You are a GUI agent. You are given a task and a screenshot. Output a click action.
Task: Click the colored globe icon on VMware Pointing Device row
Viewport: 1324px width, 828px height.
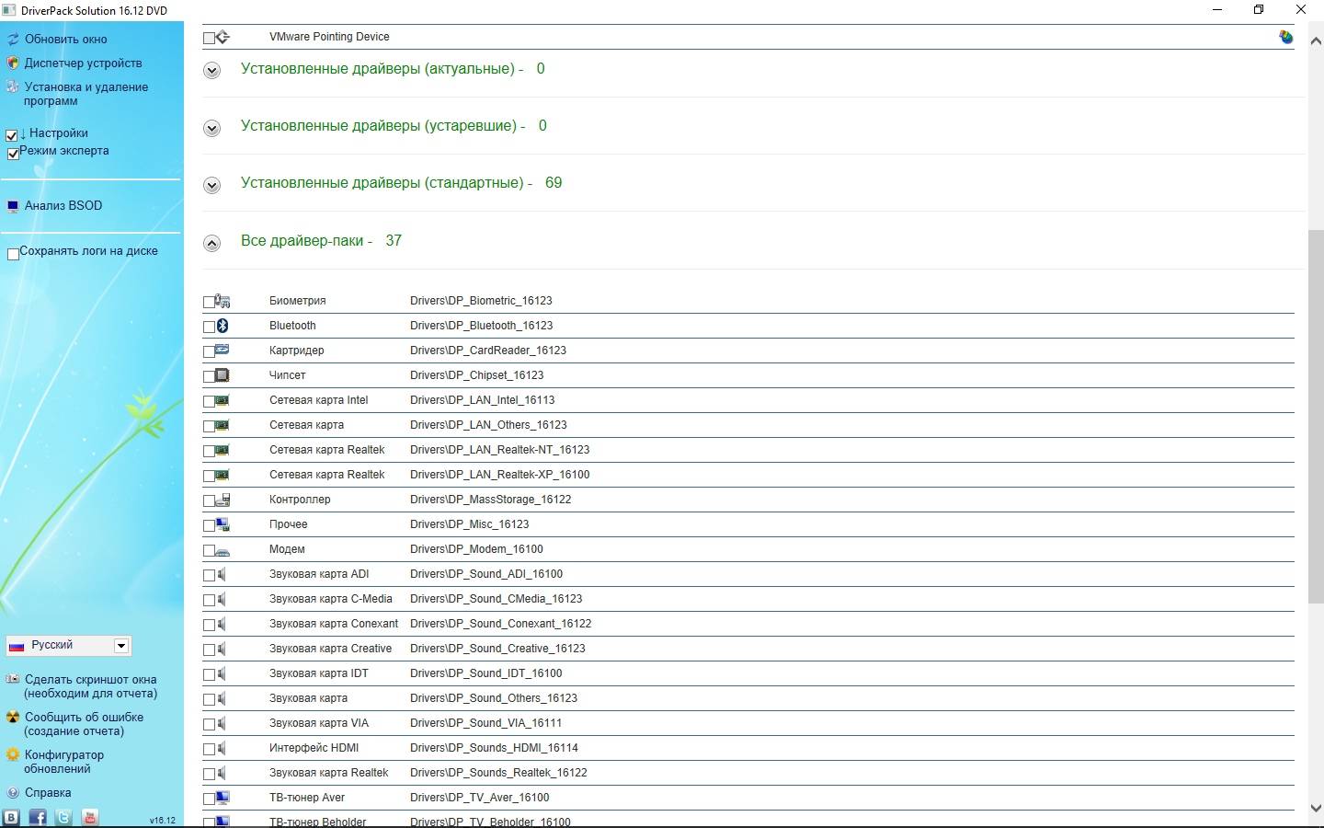[1285, 37]
